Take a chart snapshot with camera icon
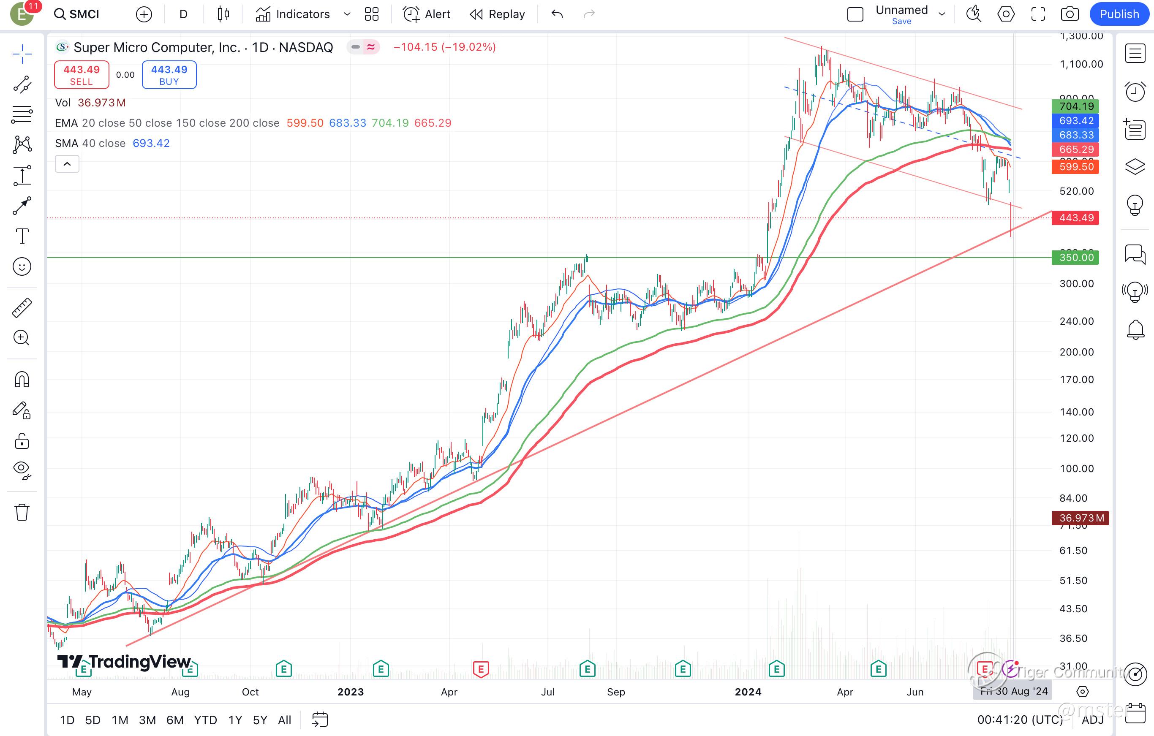 click(1069, 14)
